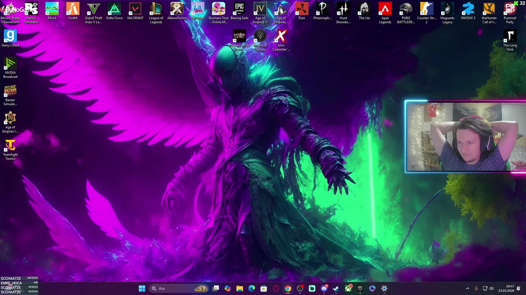Open Grand Theft Auto V shortcut
Image resolution: width=526 pixels, height=295 pixels.
pyautogui.click(x=94, y=13)
